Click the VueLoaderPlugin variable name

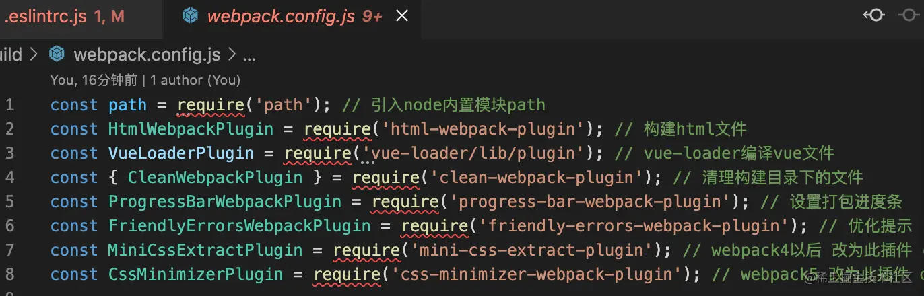(x=181, y=153)
